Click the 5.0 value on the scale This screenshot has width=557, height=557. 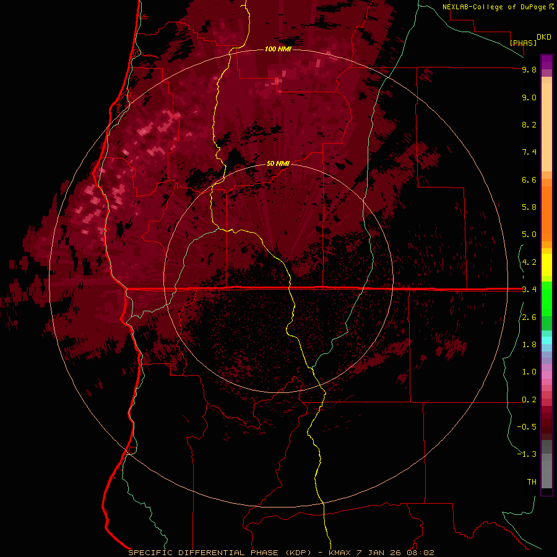click(x=529, y=235)
